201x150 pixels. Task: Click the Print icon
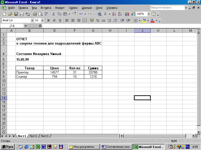pyautogui.click(x=35, y=14)
